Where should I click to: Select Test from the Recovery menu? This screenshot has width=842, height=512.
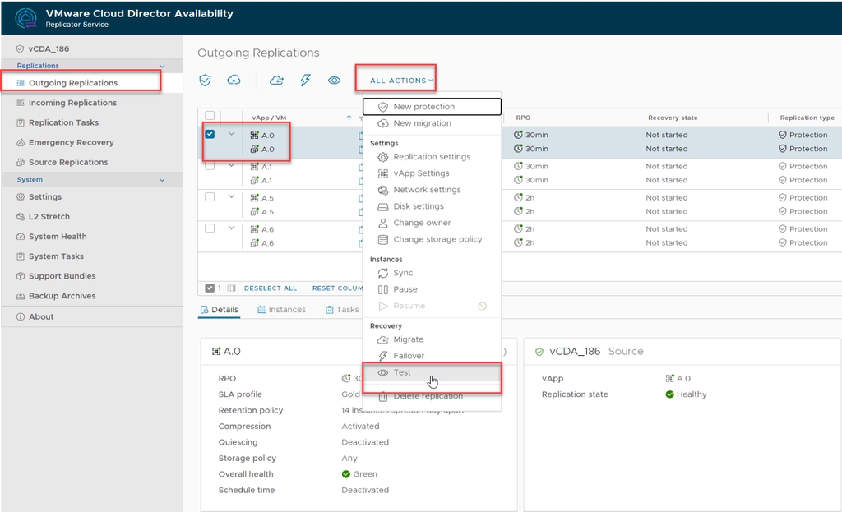[x=402, y=372]
